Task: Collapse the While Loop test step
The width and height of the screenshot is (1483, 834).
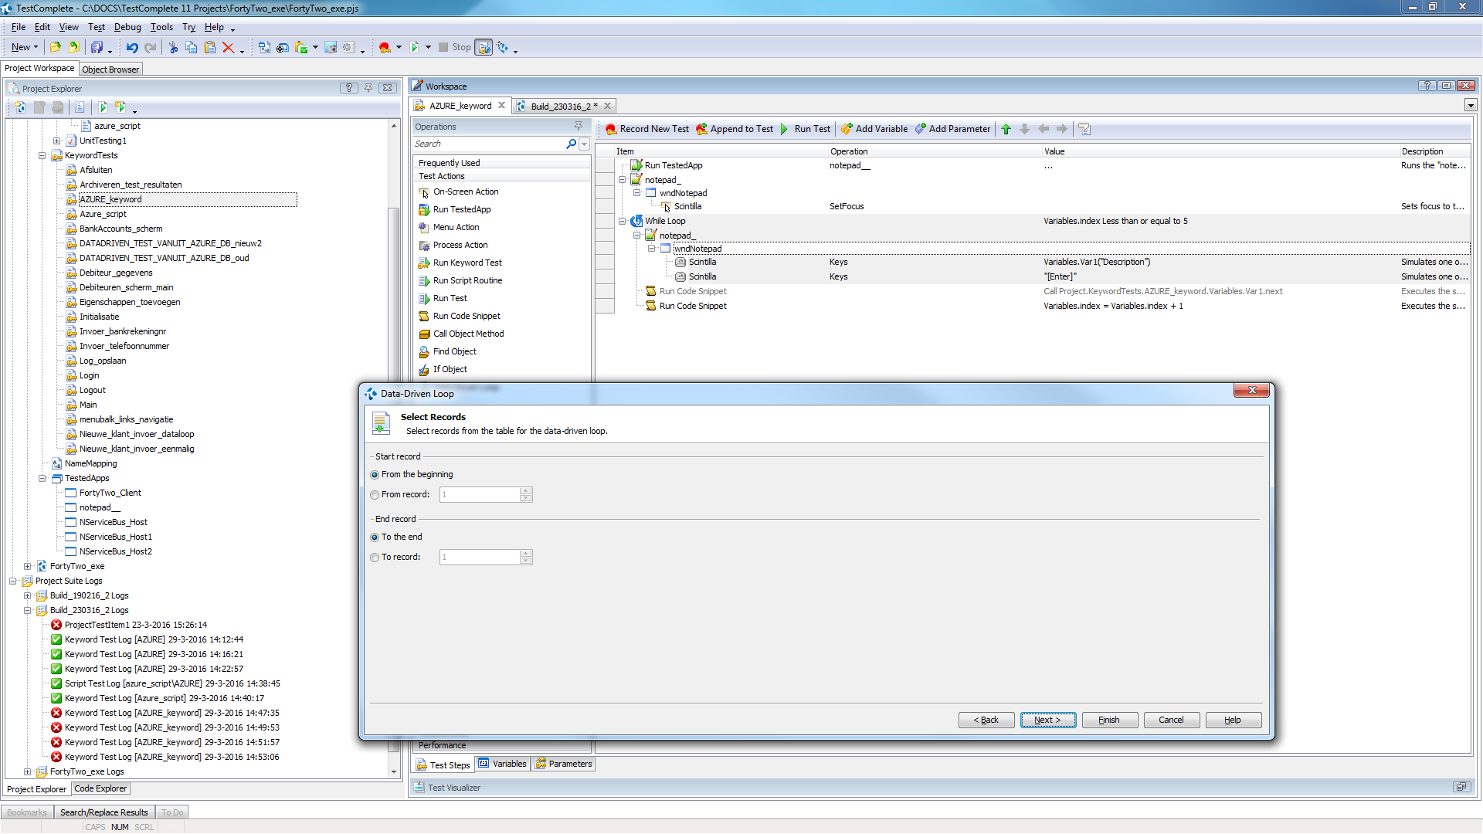Action: coord(622,221)
